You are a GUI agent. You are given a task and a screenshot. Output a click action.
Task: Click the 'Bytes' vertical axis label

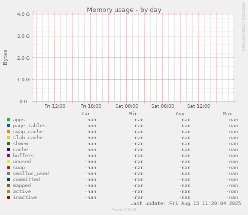click(x=5, y=57)
